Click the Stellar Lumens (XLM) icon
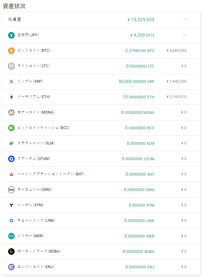The height and width of the screenshot is (277, 202). click(x=11, y=143)
